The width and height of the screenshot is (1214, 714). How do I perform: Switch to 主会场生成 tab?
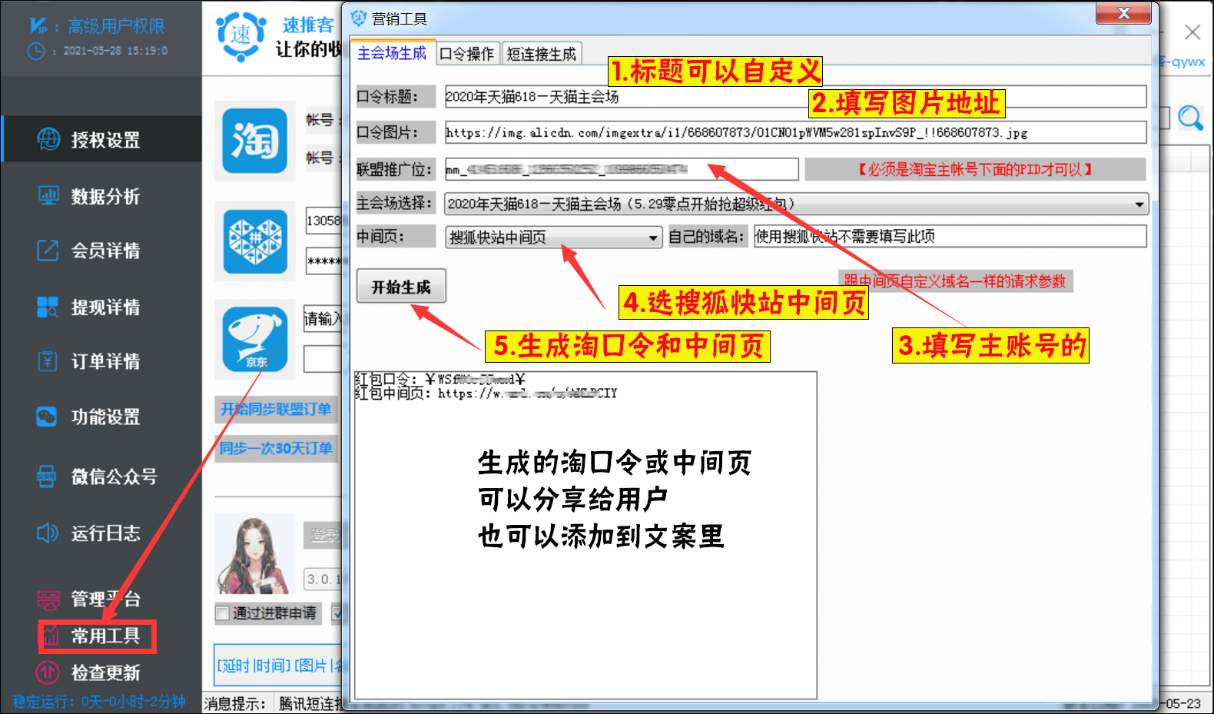(x=392, y=53)
